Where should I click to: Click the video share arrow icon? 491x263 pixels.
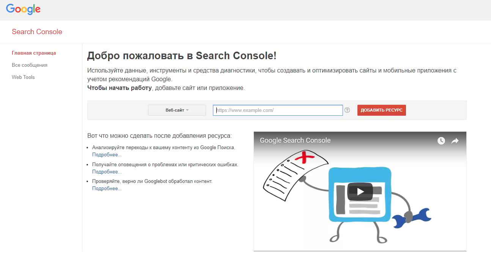click(x=455, y=141)
